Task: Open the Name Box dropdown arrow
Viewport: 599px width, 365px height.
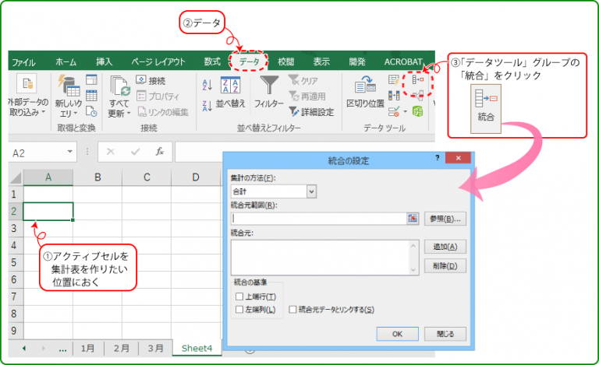Action: click(x=70, y=152)
